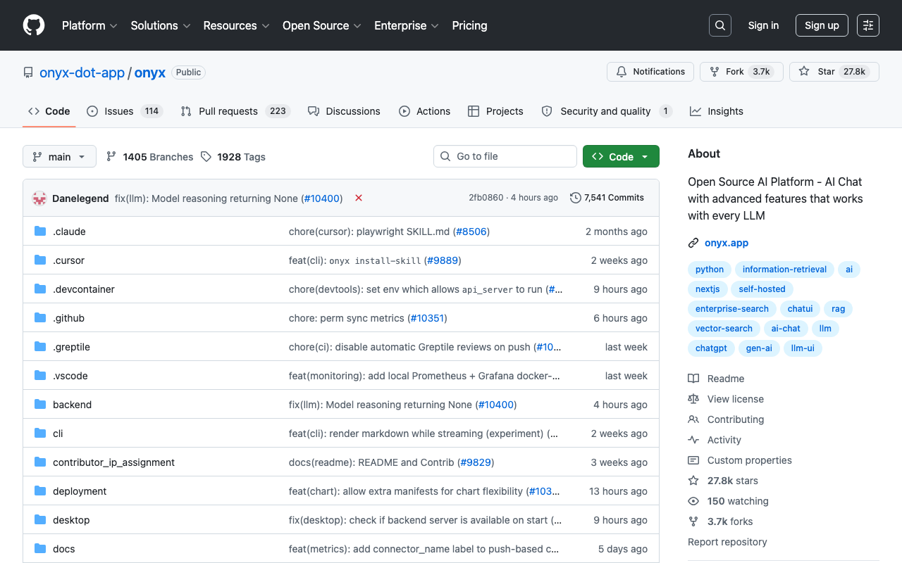Click the docs folder icon
The height and width of the screenshot is (563, 902).
coord(40,549)
